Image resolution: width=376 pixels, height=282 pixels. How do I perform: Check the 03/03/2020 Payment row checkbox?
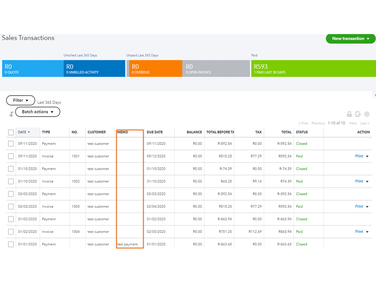(11, 194)
